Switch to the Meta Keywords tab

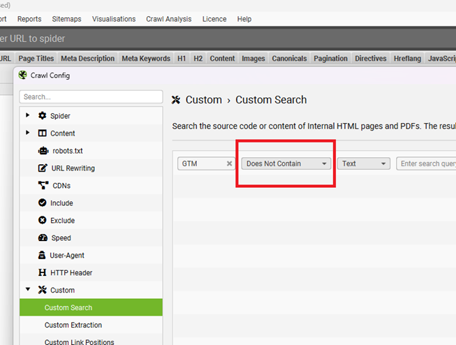pyautogui.click(x=146, y=59)
